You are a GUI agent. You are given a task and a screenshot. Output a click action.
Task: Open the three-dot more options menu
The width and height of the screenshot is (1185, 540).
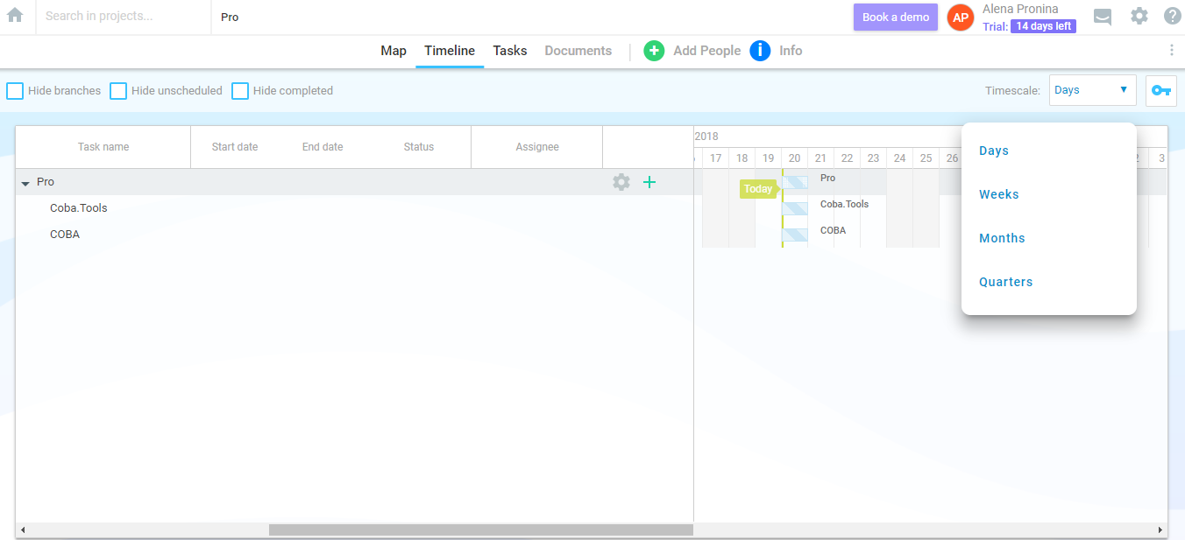click(x=1172, y=50)
